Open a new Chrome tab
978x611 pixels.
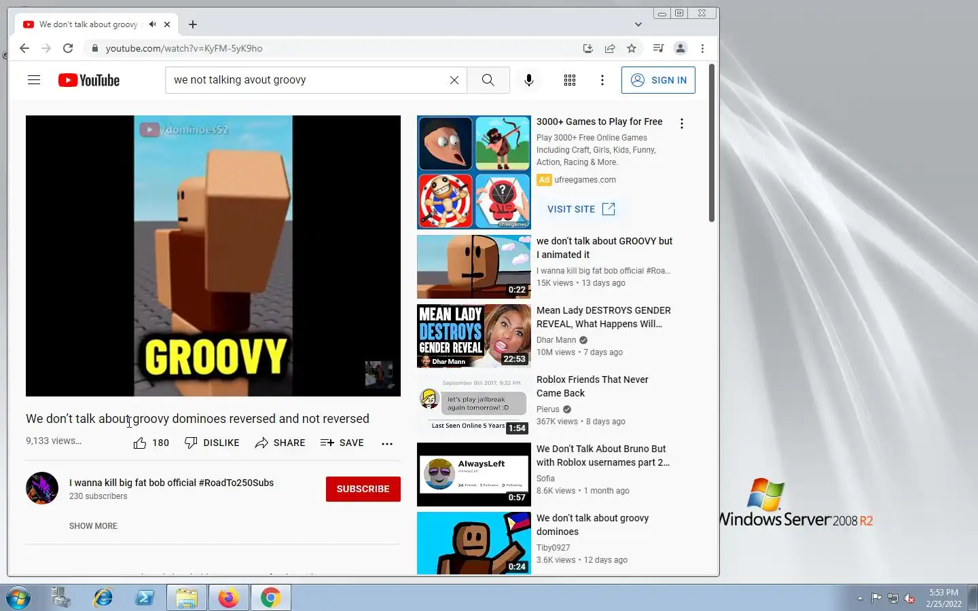pos(193,24)
